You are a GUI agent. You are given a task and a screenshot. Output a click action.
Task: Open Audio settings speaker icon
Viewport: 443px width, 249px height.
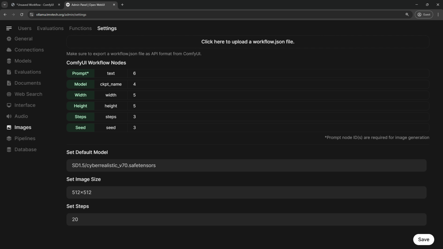(x=9, y=116)
